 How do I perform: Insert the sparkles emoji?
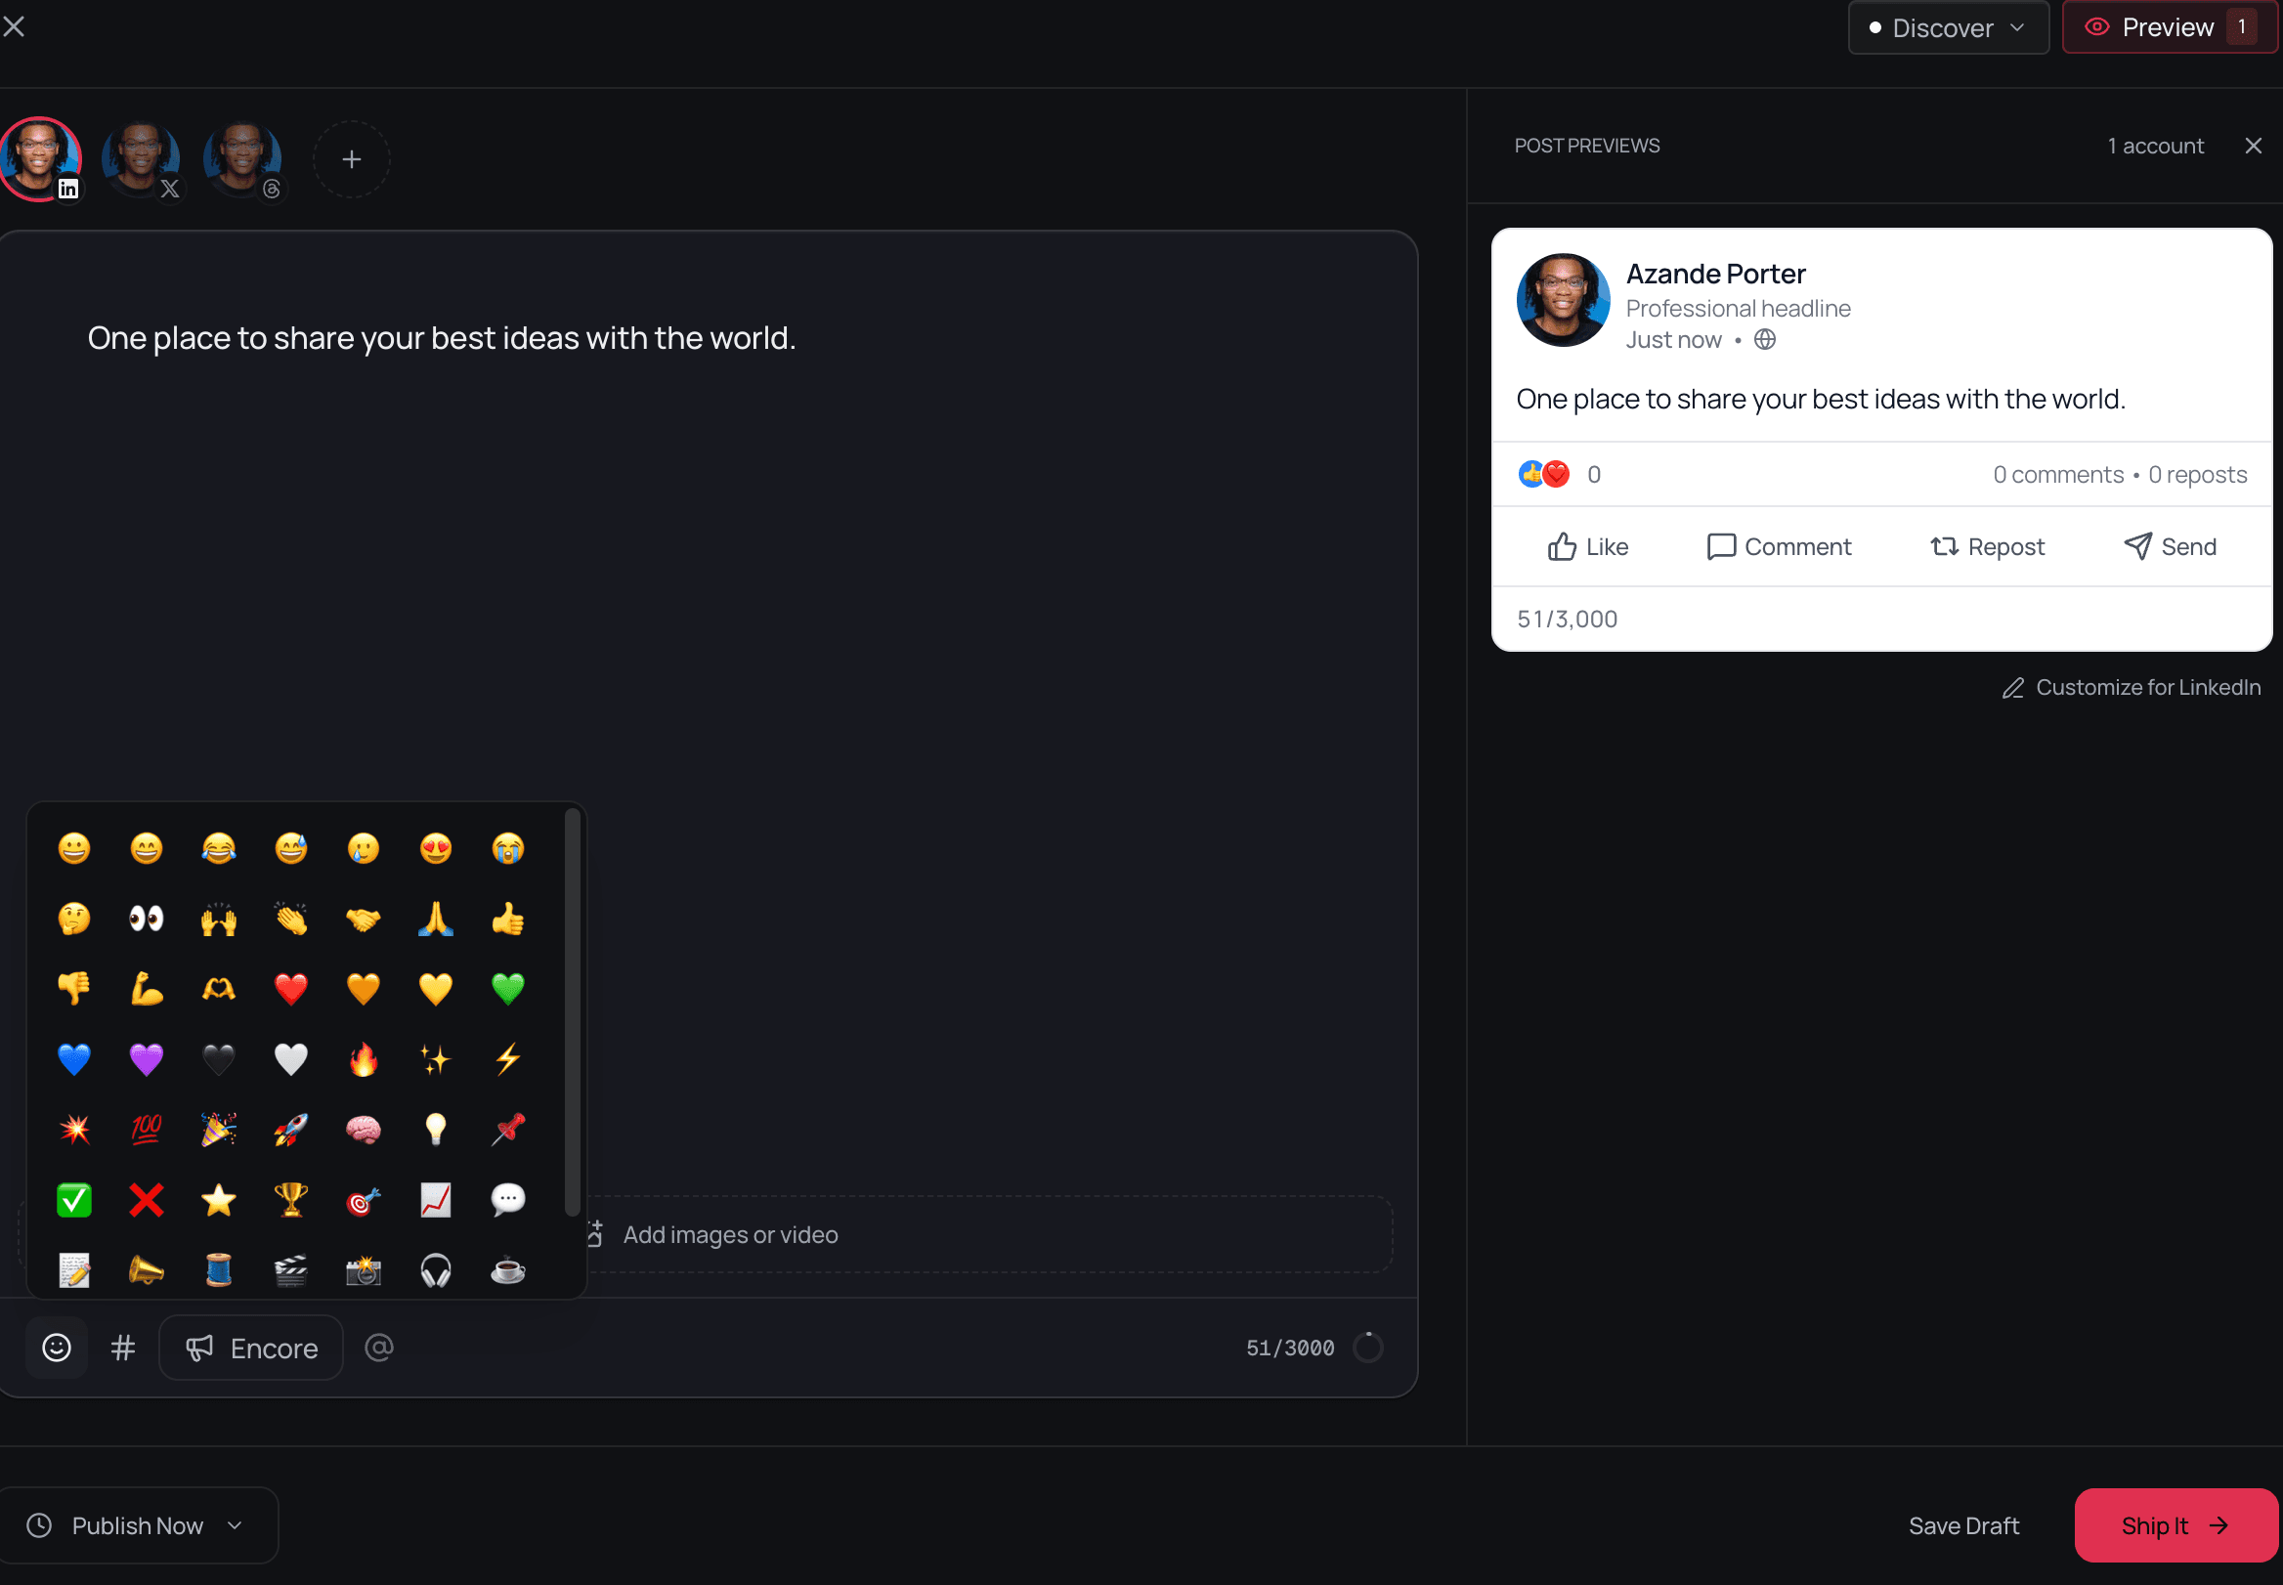click(x=436, y=1058)
